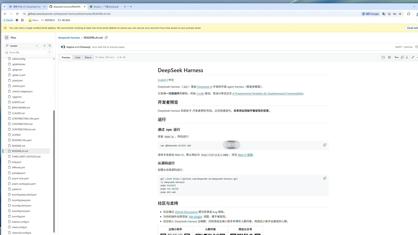Screen dimensions: 418x235
Task: Collapse the Files tree side panel
Action: pyautogui.click(x=7, y=38)
